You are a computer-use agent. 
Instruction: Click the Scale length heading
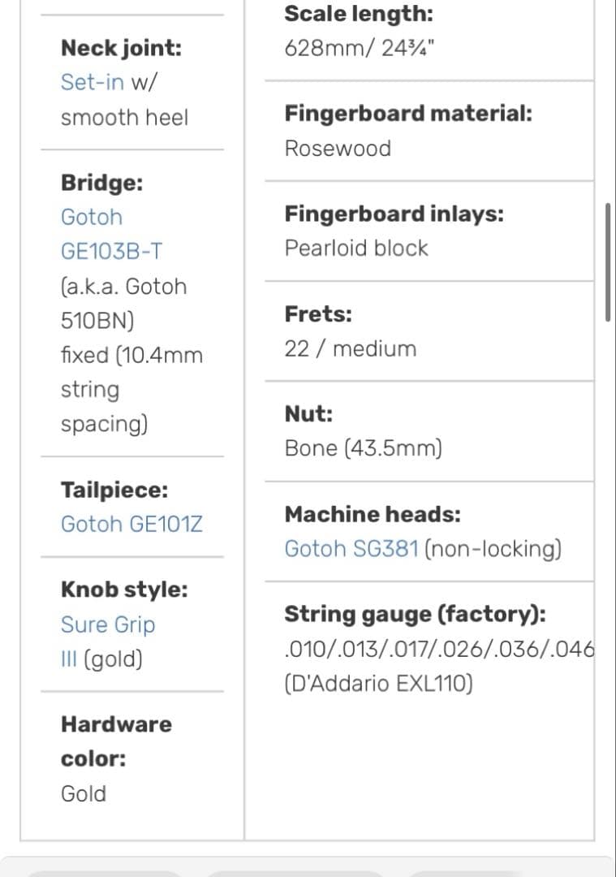tap(358, 14)
